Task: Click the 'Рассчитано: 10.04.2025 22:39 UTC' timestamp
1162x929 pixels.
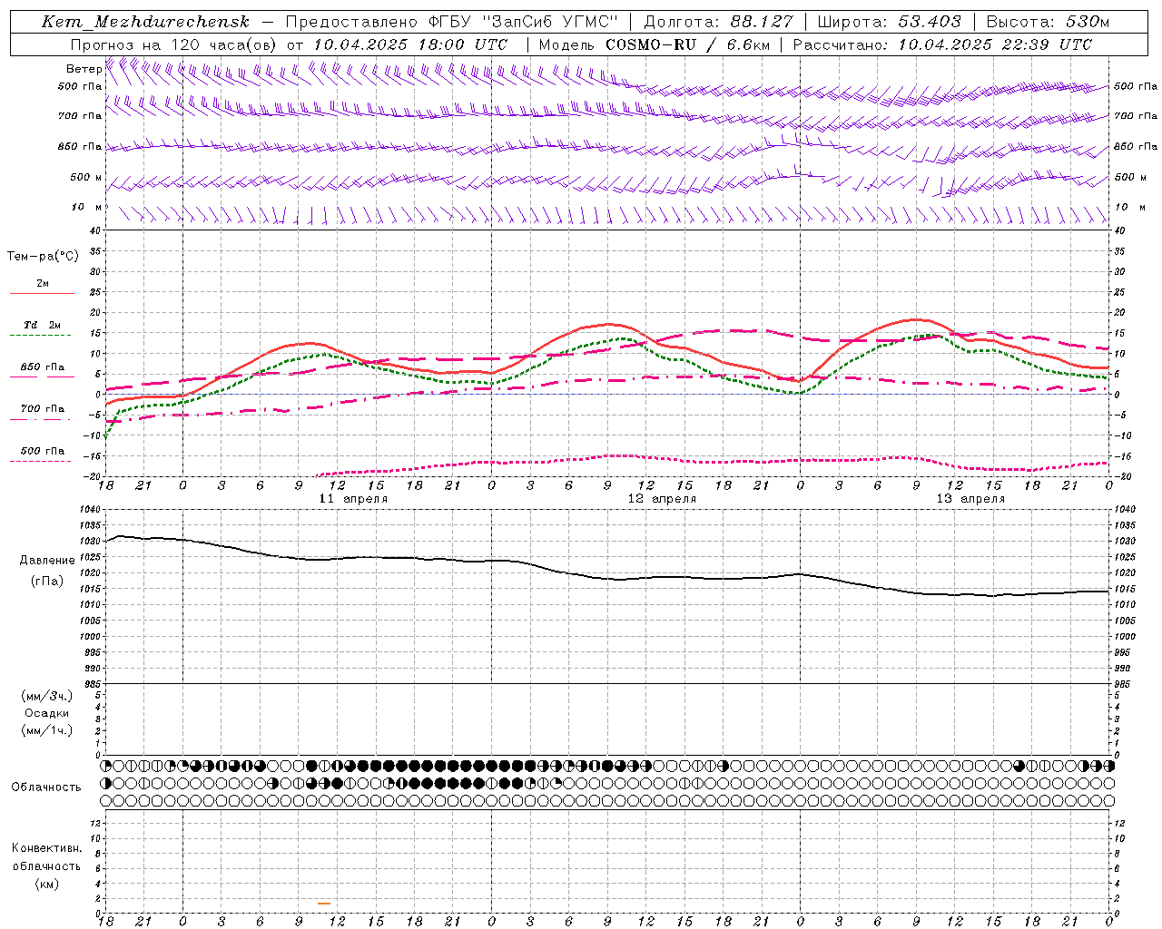Action: (942, 44)
